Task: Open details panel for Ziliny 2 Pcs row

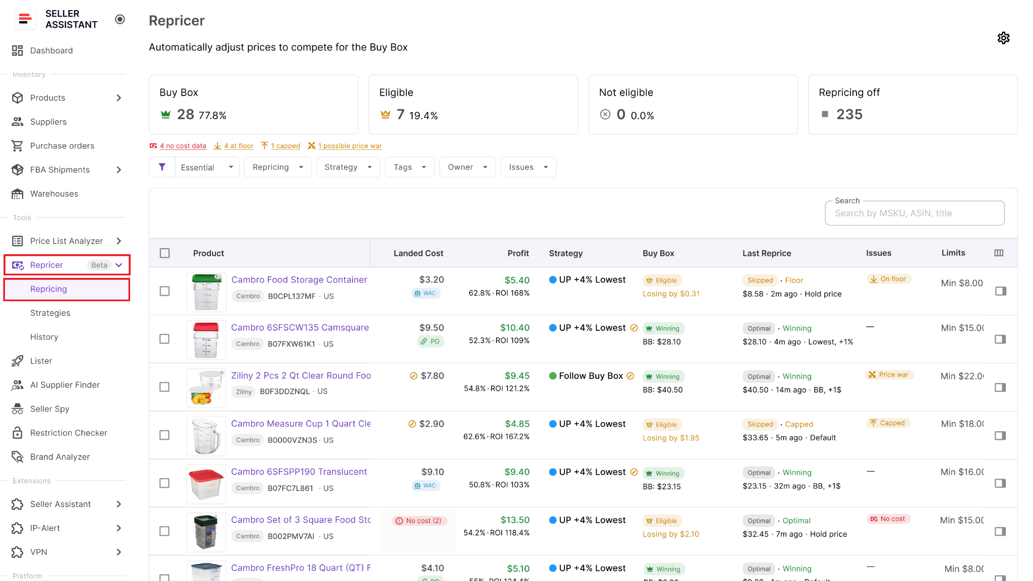Action: (1001, 387)
